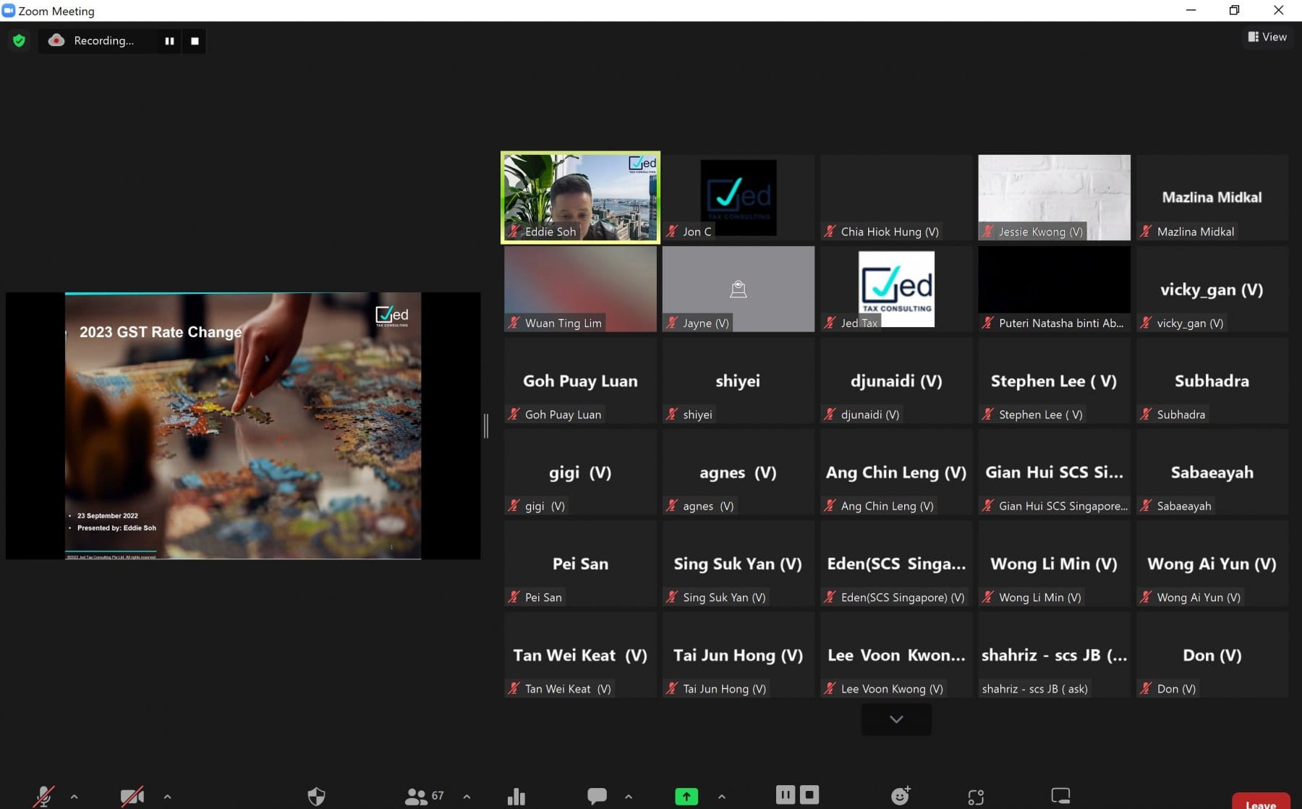The height and width of the screenshot is (809, 1302).
Task: Turn on the video camera
Action: click(132, 796)
